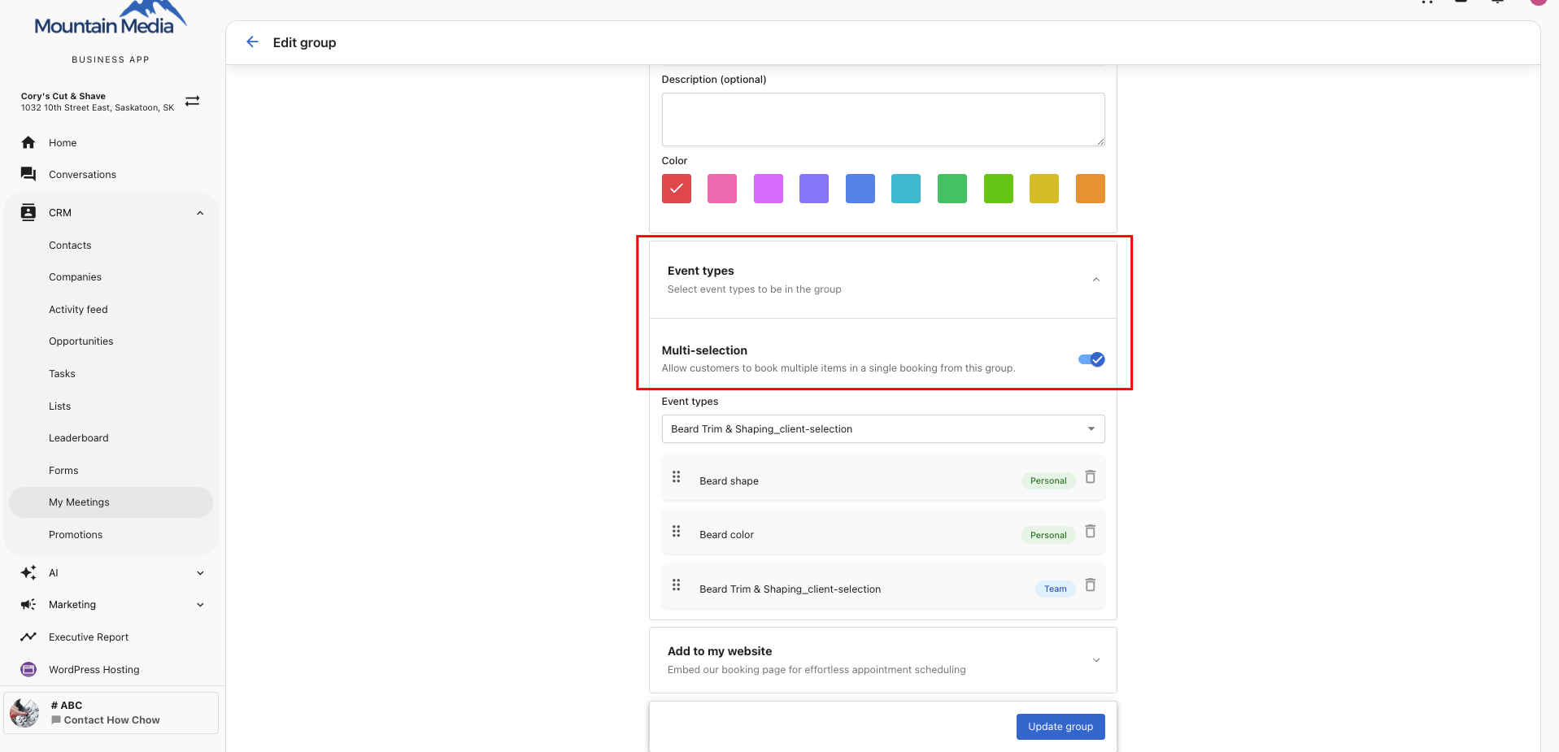Select the magenta color swatch
Viewport: 1559px width, 752px height.
pyautogui.click(x=769, y=189)
